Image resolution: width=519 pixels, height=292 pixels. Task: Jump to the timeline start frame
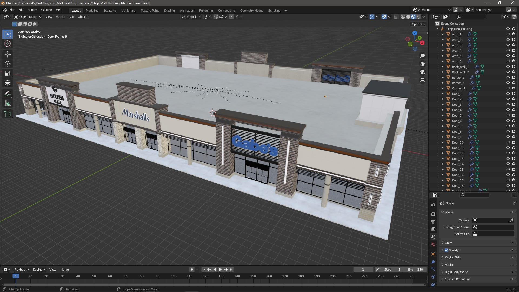204,270
